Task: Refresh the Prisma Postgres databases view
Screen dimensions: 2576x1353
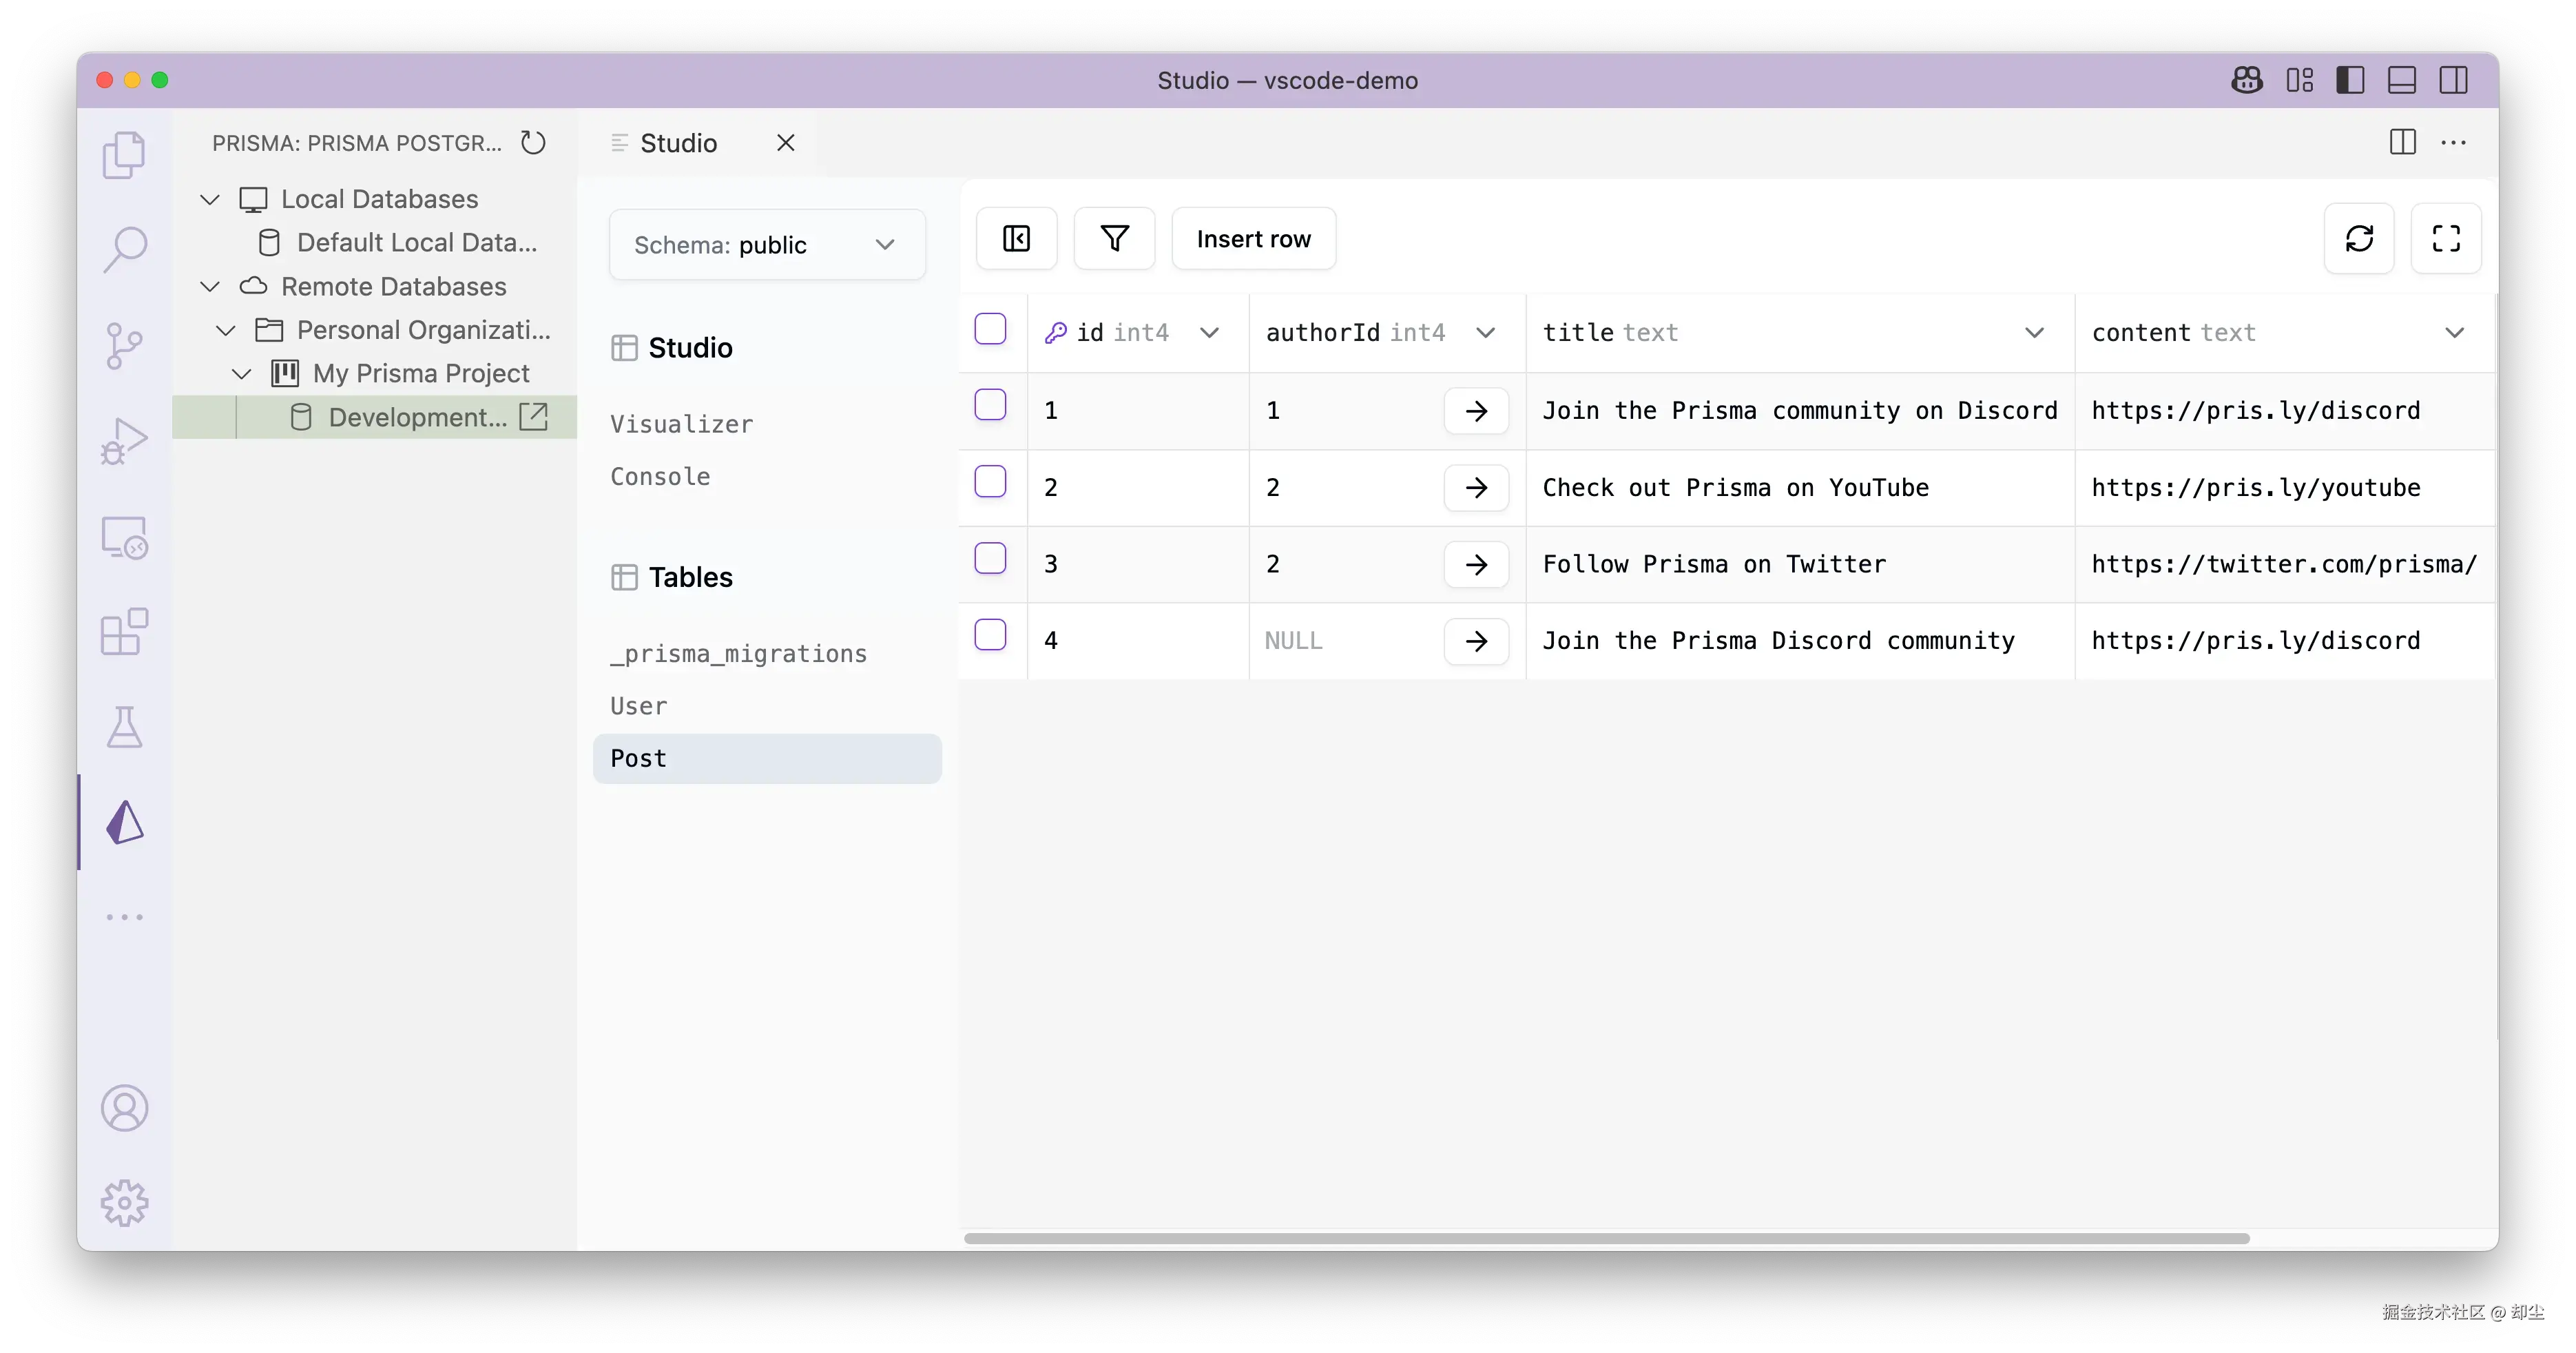Action: 534,143
